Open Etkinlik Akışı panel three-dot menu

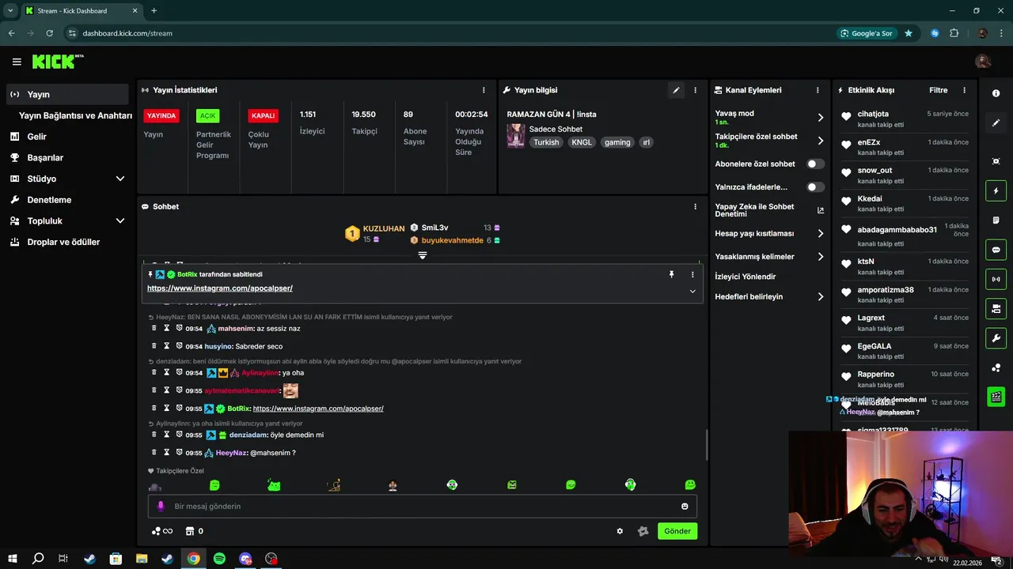pos(964,90)
